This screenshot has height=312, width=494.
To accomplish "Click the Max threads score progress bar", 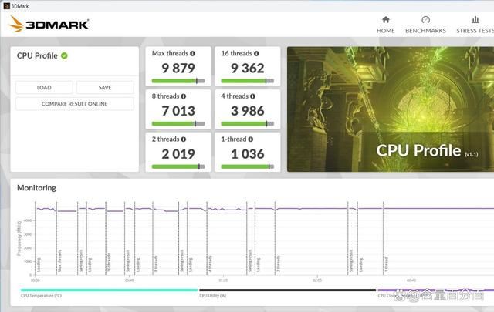I will coord(178,80).
